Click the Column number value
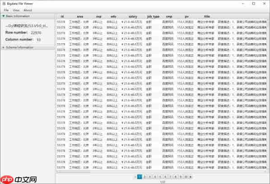 click(x=38, y=40)
